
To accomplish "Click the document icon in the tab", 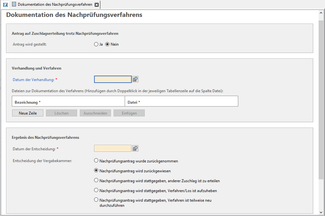I will 14,4.
